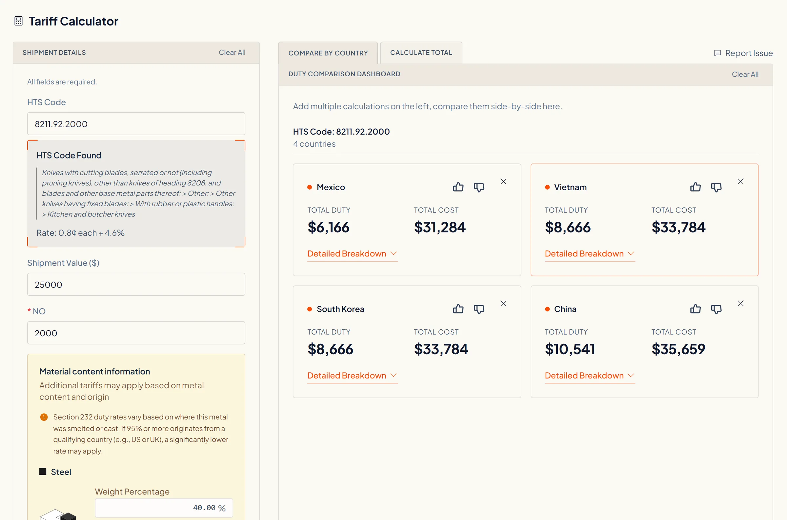Give thumbs up to South Korea card
This screenshot has height=520, width=787.
pos(458,309)
